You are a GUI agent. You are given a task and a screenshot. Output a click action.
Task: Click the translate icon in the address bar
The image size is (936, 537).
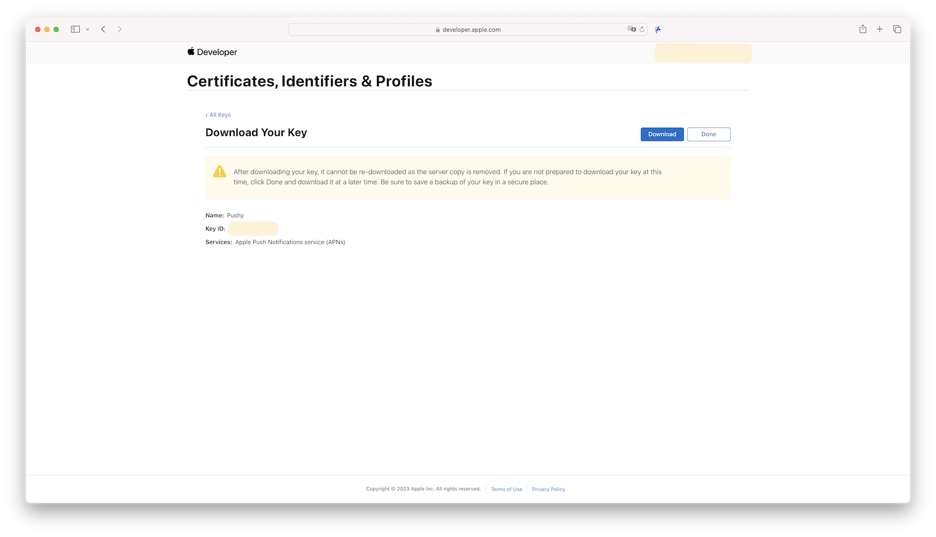[631, 29]
